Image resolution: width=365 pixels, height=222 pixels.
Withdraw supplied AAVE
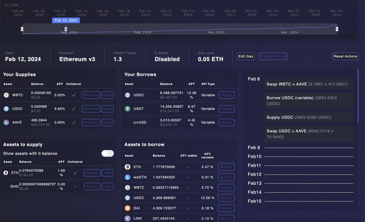click(x=91, y=123)
